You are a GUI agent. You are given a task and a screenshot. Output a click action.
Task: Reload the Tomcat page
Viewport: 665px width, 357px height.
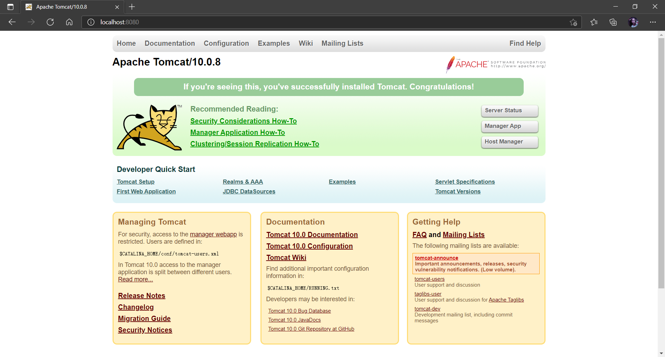tap(50, 22)
